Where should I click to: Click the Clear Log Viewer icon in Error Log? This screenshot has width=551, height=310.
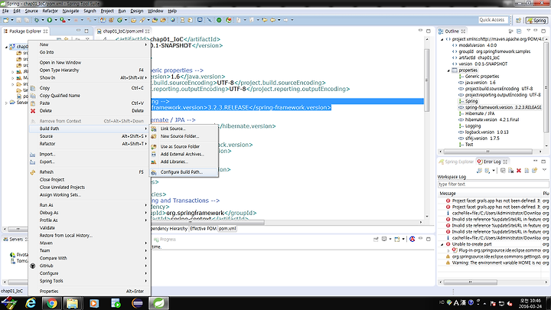[x=510, y=171]
